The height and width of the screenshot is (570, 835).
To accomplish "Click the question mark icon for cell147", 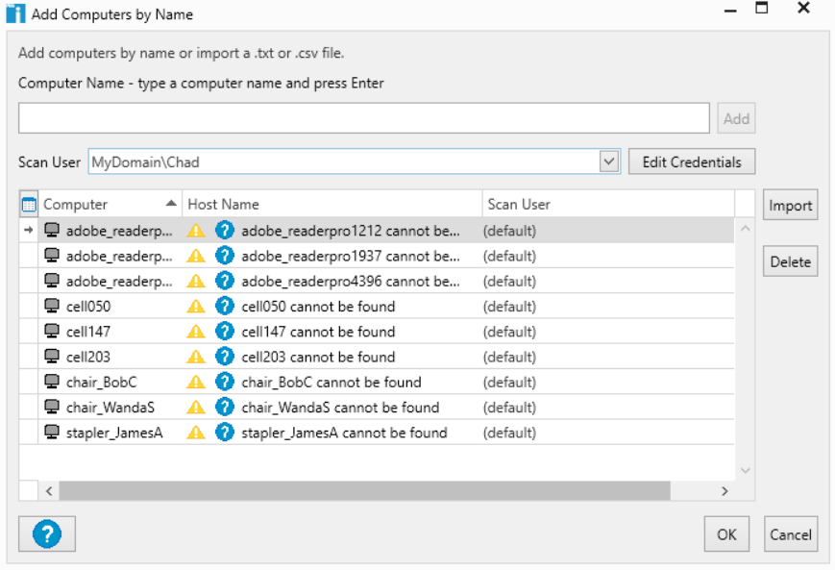I will point(225,332).
